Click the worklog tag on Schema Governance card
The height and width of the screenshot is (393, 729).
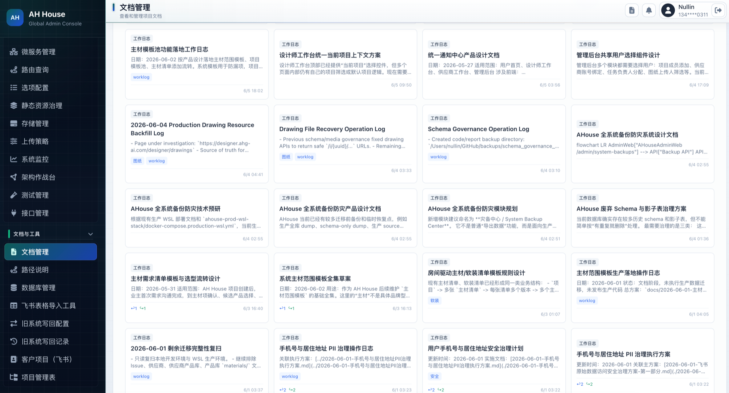click(439, 157)
